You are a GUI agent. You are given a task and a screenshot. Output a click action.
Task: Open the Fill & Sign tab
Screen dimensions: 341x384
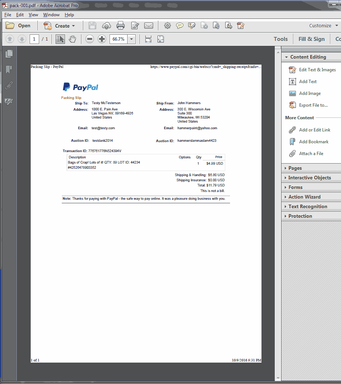point(311,39)
